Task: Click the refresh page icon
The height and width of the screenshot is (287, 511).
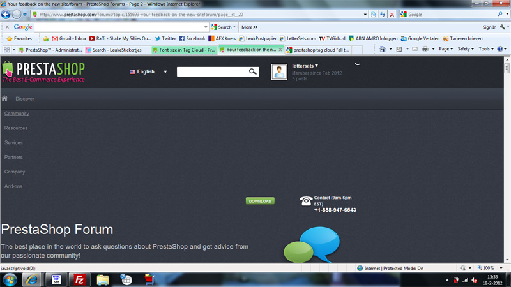Action: click(x=383, y=14)
